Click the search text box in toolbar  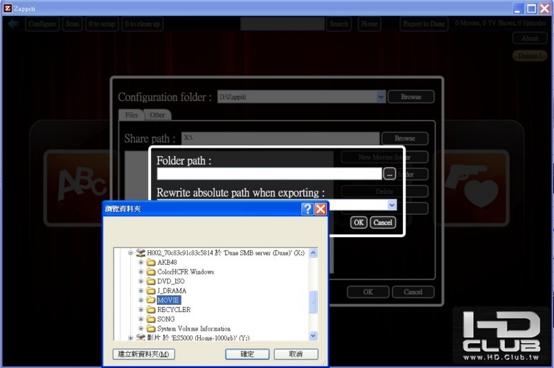[x=283, y=24]
